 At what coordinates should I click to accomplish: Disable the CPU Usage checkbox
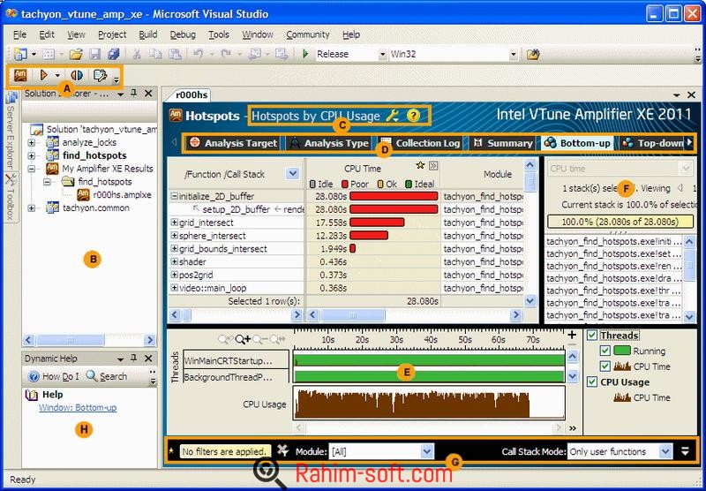click(x=592, y=382)
